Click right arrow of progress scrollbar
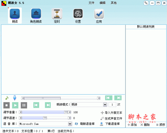Screen dimensions: 167x133 click(x=99, y=98)
